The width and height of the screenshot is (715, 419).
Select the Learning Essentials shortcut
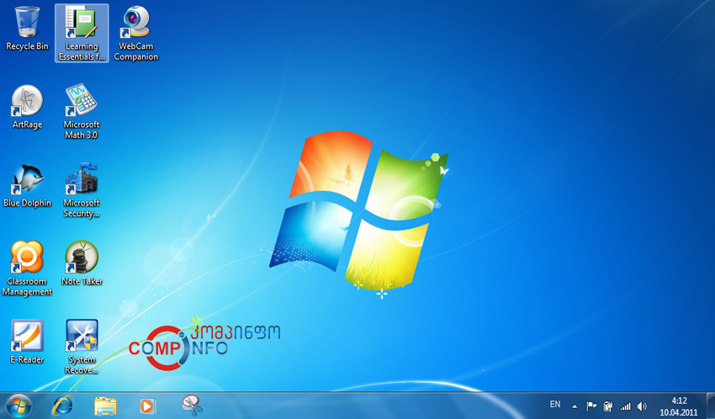82,34
